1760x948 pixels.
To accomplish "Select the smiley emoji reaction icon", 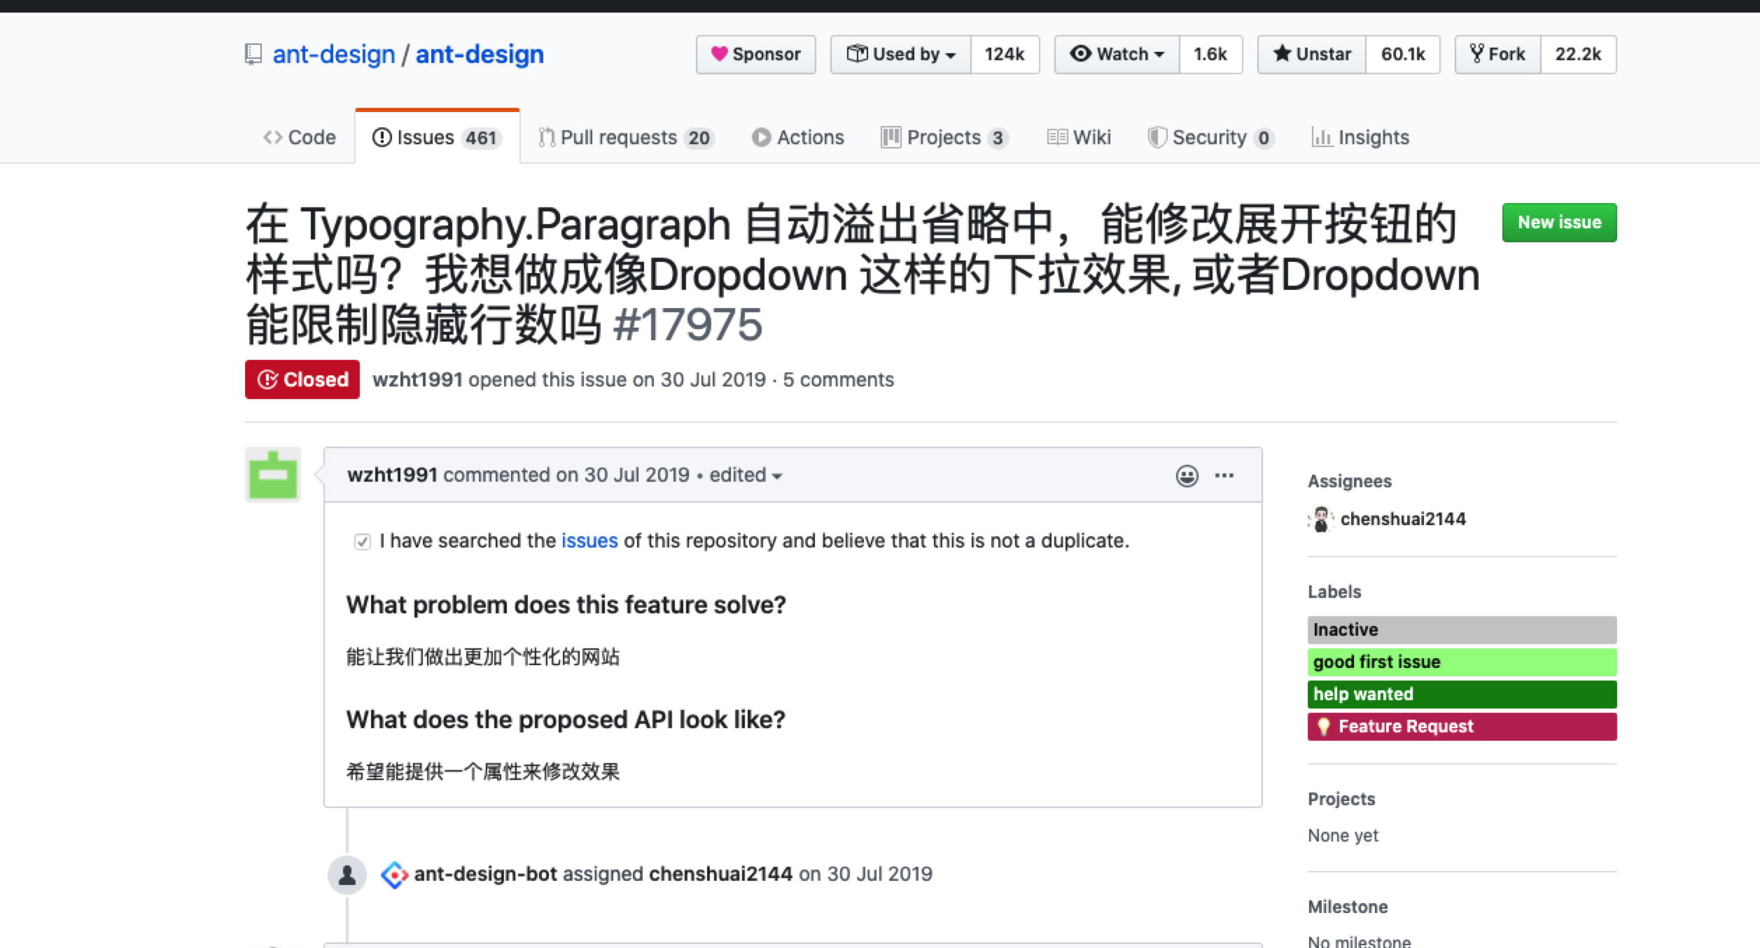I will tap(1186, 475).
